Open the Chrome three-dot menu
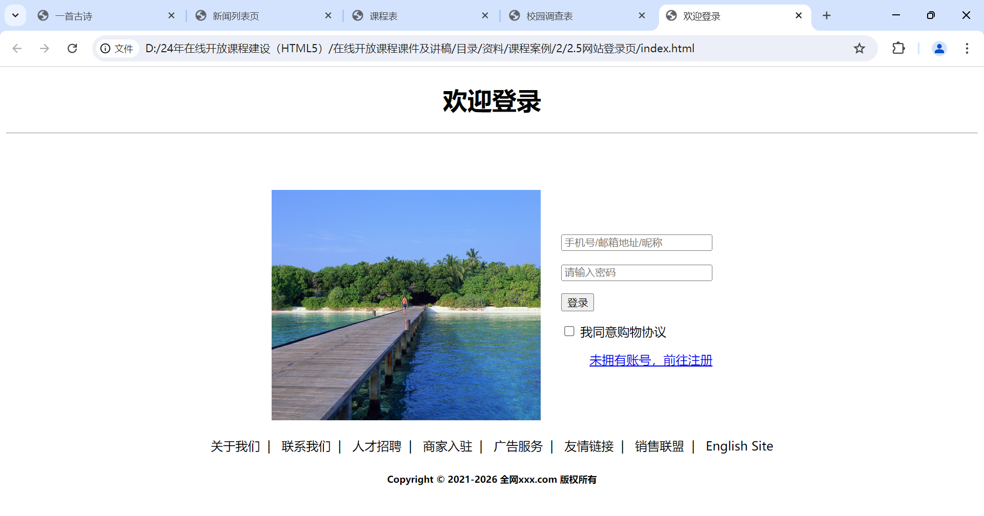 pyautogui.click(x=967, y=48)
